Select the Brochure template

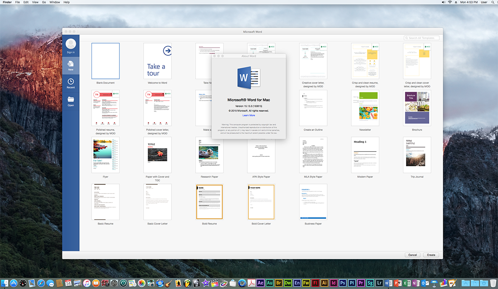pyautogui.click(x=417, y=108)
